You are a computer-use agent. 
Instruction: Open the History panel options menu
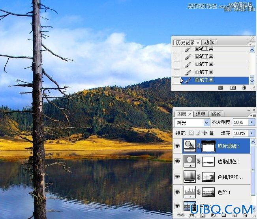pyautogui.click(x=252, y=44)
